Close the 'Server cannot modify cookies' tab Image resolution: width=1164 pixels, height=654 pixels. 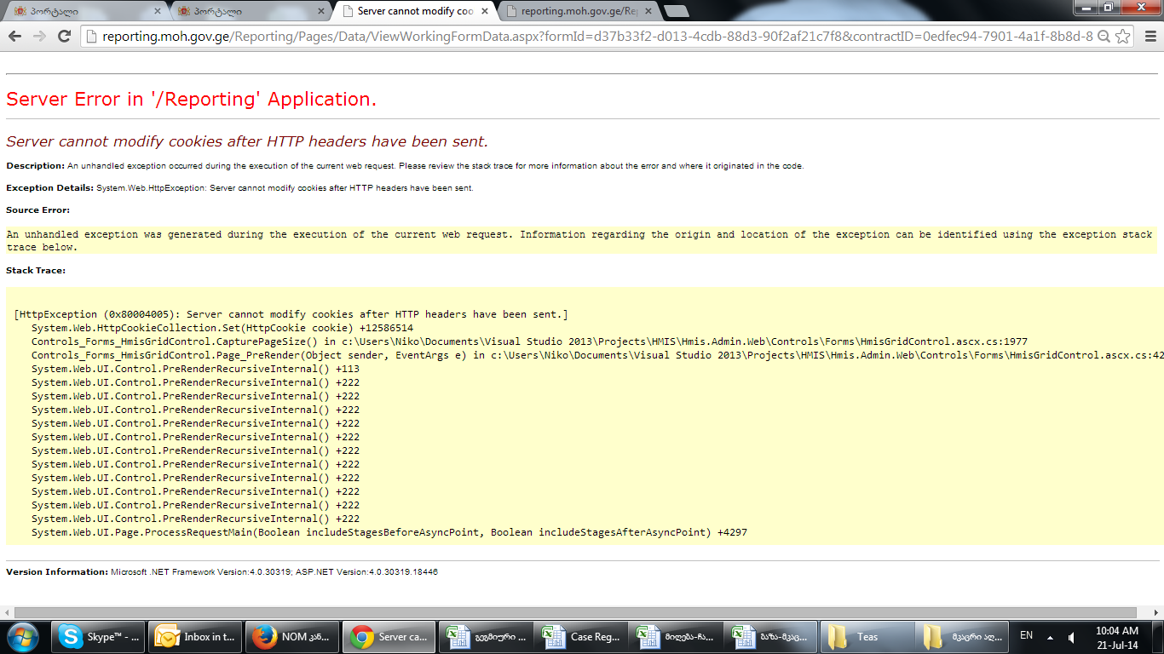click(486, 11)
